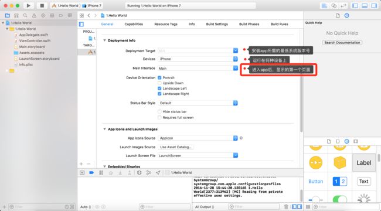Image resolution: width=381 pixels, height=211 pixels.
Task: Collapse App Icons and Launch Images section
Action: pos(104,129)
